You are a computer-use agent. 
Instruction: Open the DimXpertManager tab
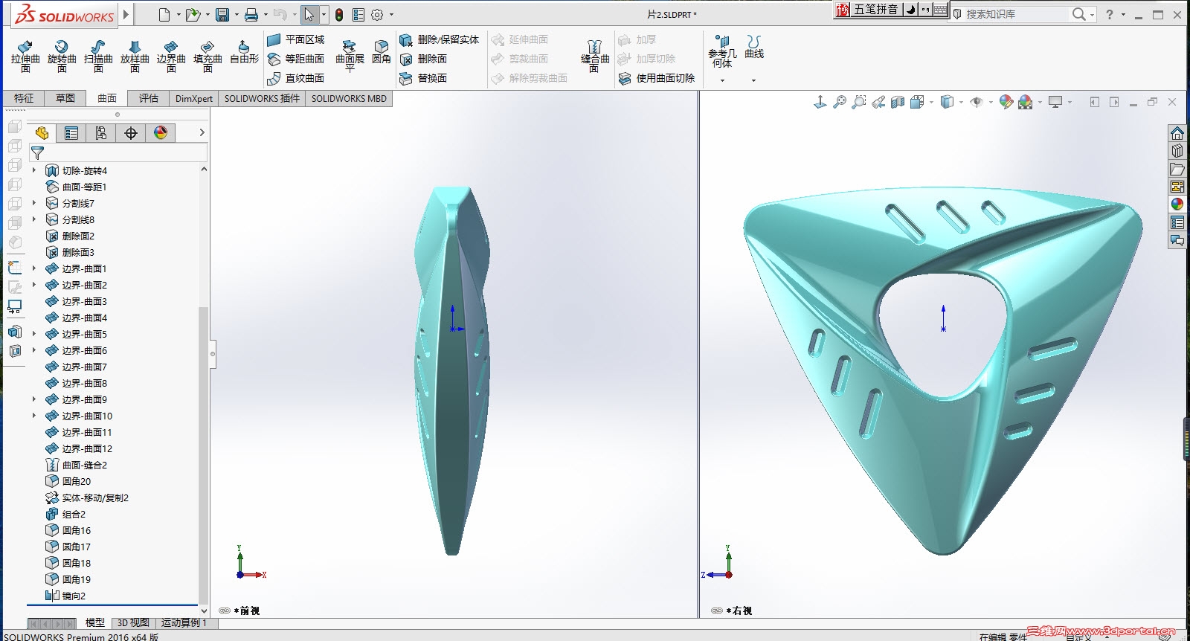[131, 133]
